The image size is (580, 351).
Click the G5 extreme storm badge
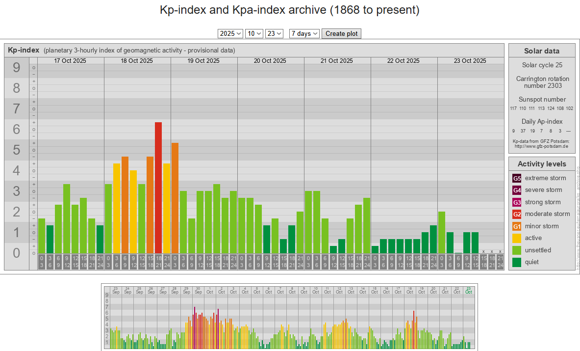tap(517, 178)
